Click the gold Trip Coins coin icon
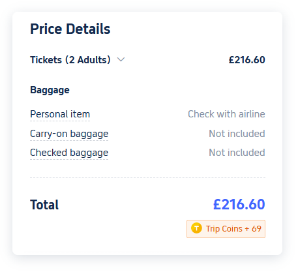 pyautogui.click(x=196, y=228)
